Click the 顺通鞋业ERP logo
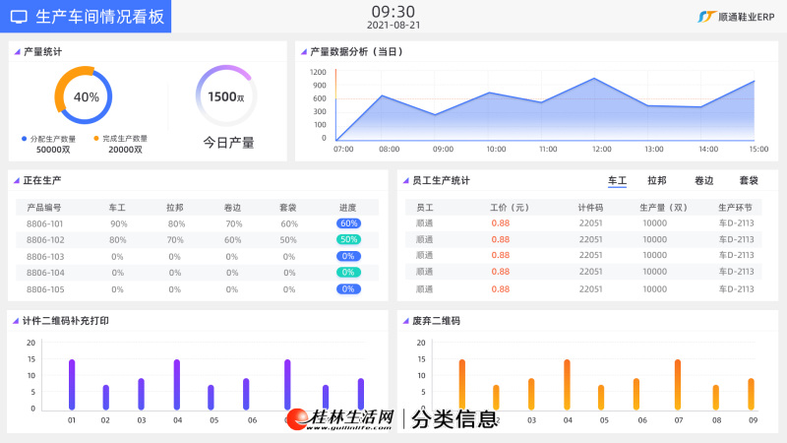Viewport: 787px width, 443px height. coord(736,17)
